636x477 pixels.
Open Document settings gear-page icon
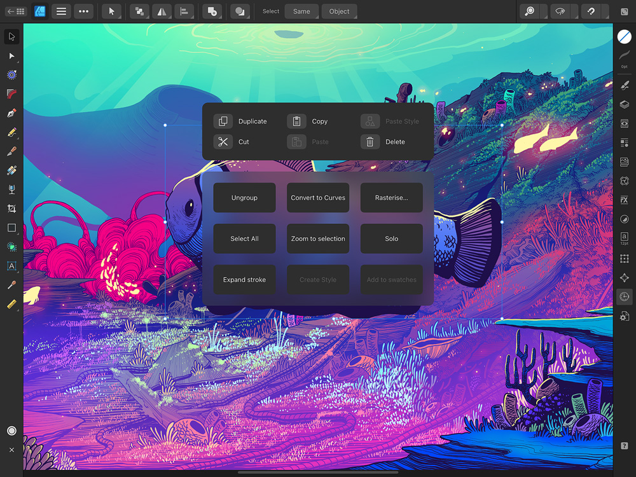pyautogui.click(x=625, y=316)
